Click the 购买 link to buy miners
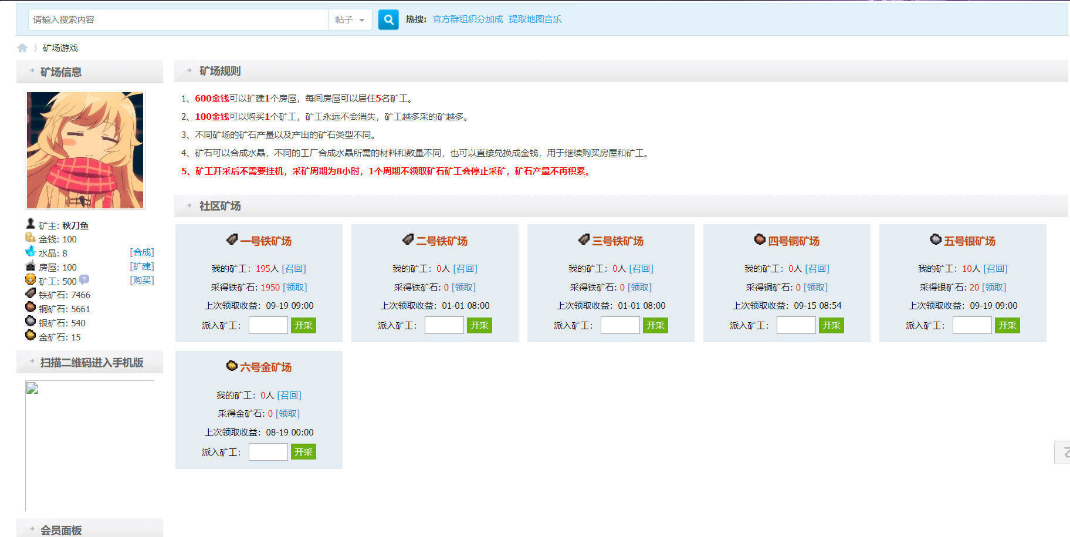Screen dimensions: 1070x537 [142, 281]
